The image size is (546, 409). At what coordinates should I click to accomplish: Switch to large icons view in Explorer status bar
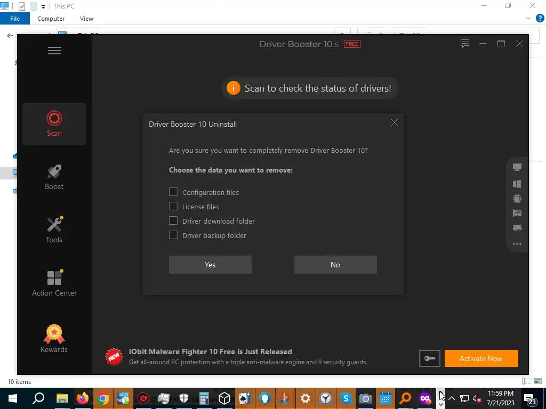coord(538,381)
